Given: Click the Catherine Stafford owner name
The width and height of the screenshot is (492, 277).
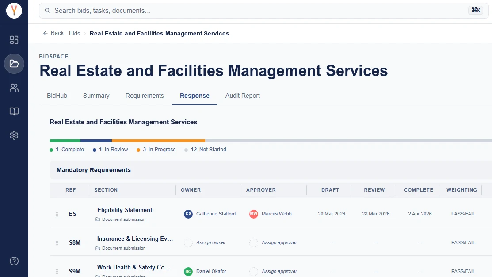Looking at the screenshot, I should coord(216,214).
